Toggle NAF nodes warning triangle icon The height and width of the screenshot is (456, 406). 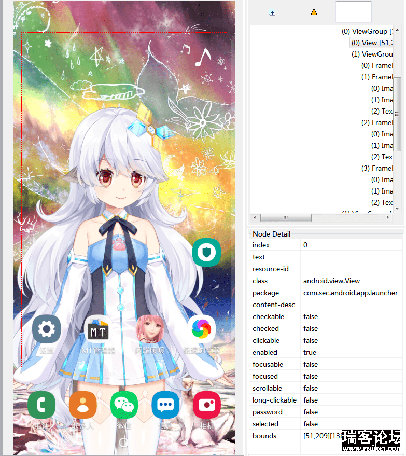(314, 12)
